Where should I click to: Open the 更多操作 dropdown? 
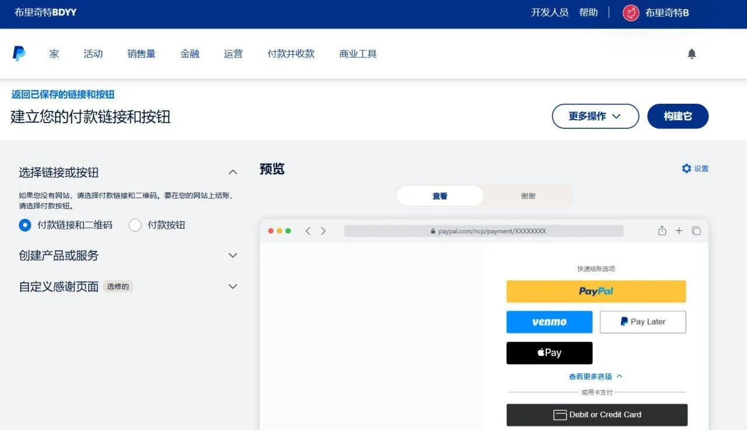pyautogui.click(x=595, y=116)
